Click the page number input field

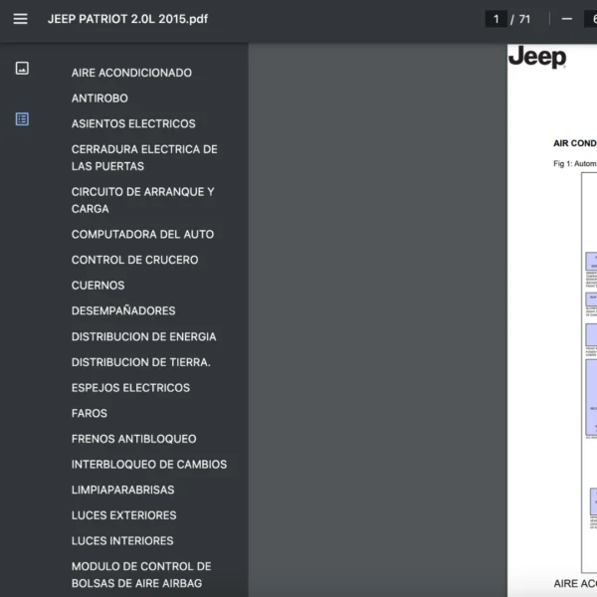496,19
